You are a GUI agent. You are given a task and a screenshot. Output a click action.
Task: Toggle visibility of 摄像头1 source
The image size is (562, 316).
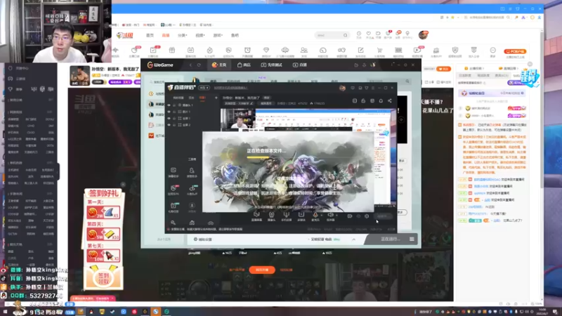(169, 105)
